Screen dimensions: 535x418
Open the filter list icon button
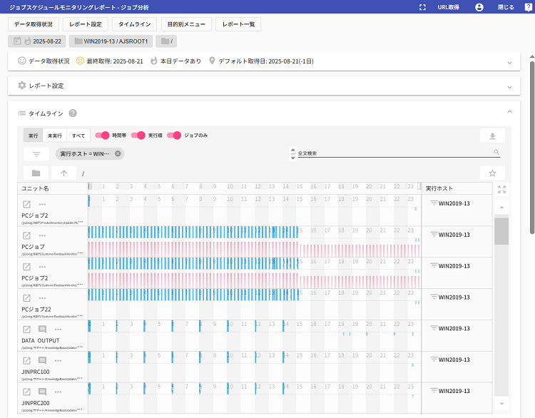click(36, 154)
